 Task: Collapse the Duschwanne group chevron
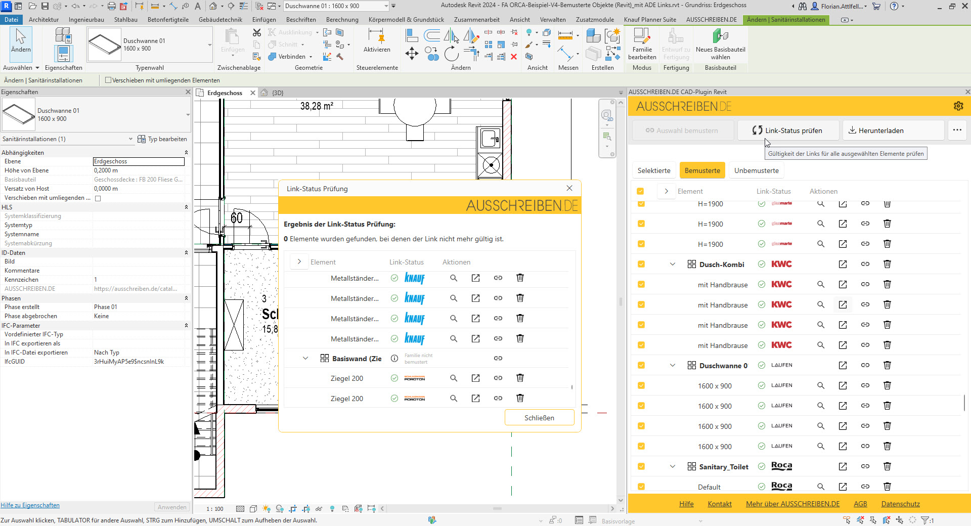pyautogui.click(x=673, y=365)
